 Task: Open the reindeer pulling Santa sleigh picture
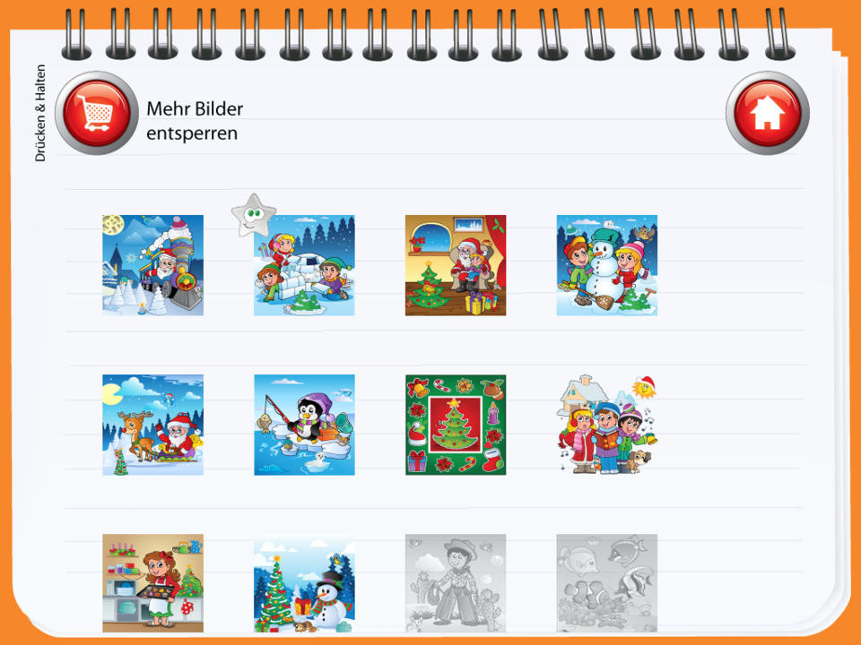[x=152, y=425]
